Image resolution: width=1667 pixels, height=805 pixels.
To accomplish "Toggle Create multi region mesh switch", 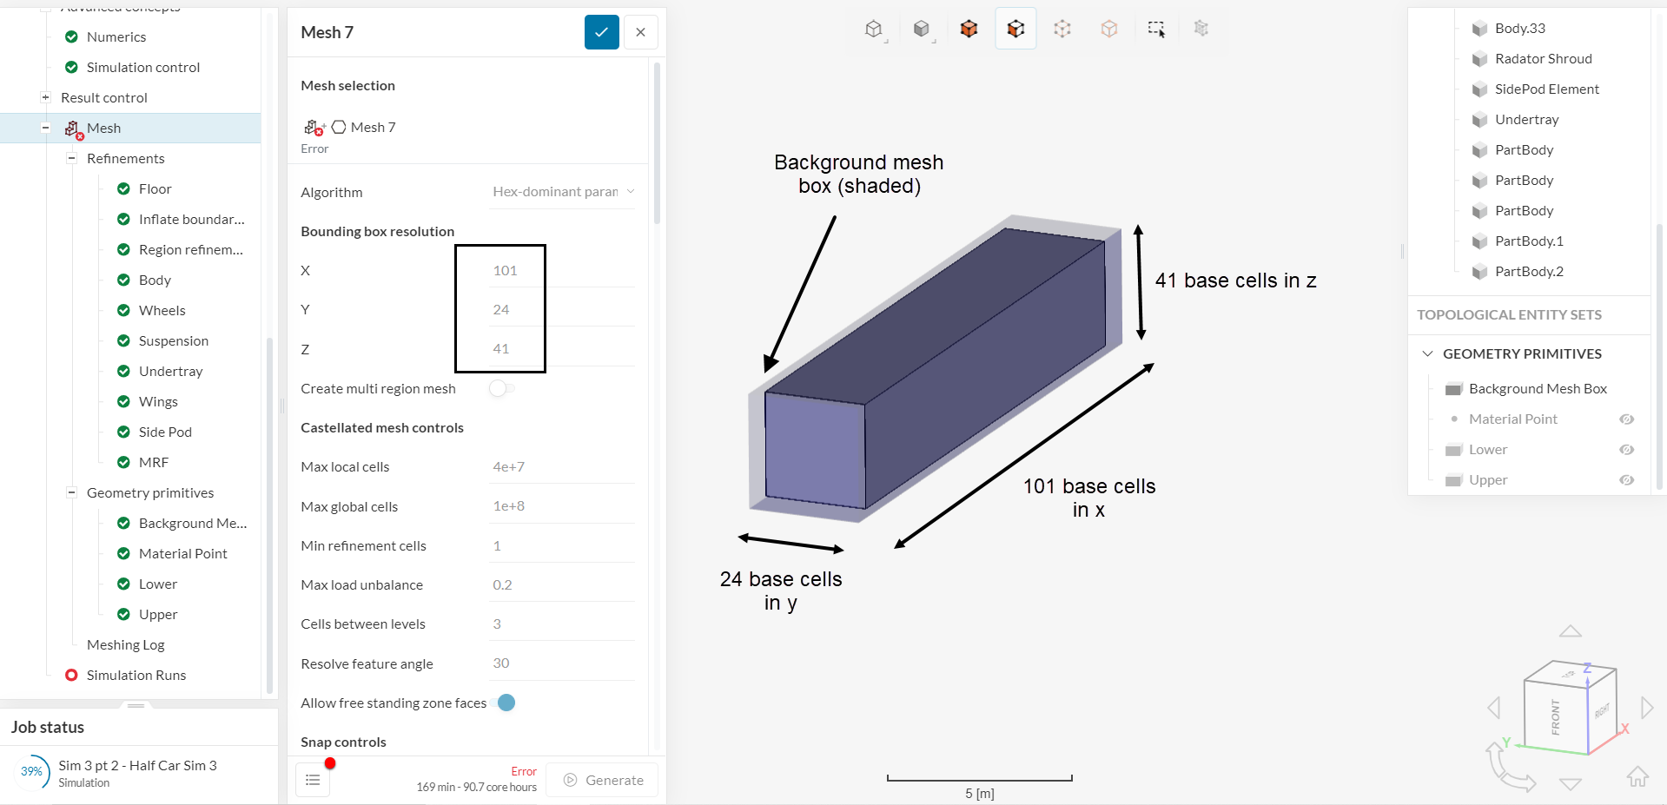I will (x=501, y=388).
